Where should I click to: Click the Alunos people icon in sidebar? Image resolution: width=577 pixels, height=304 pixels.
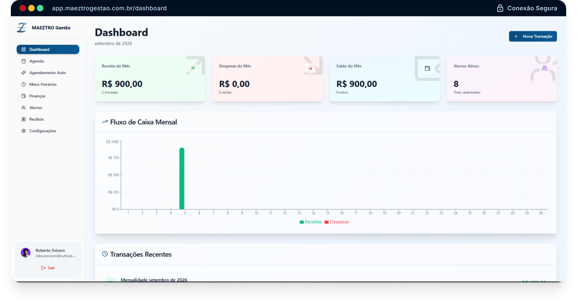tap(23, 108)
